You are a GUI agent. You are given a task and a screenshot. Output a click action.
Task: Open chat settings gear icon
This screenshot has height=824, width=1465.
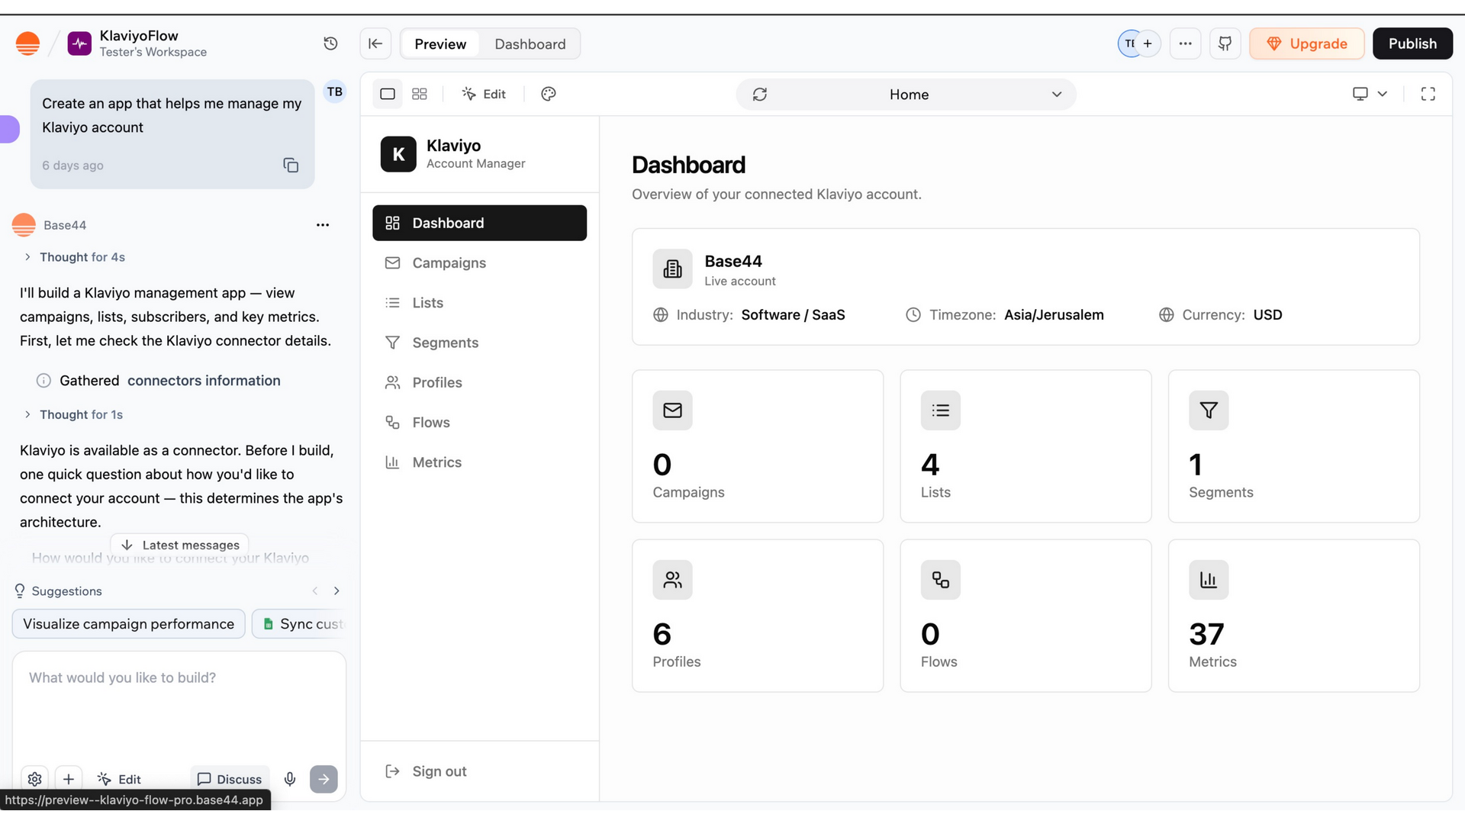click(35, 779)
